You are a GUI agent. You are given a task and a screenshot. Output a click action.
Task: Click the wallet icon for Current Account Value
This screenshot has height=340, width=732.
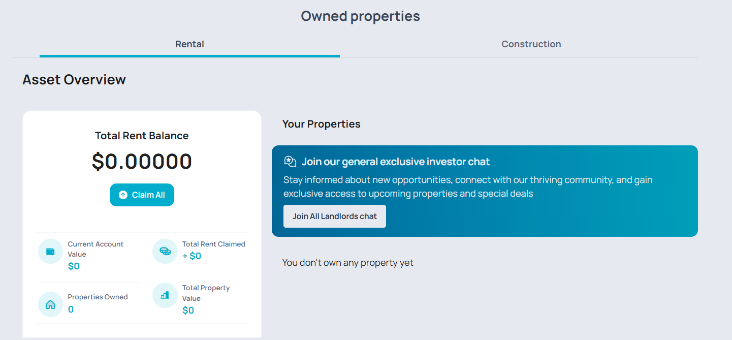click(50, 252)
